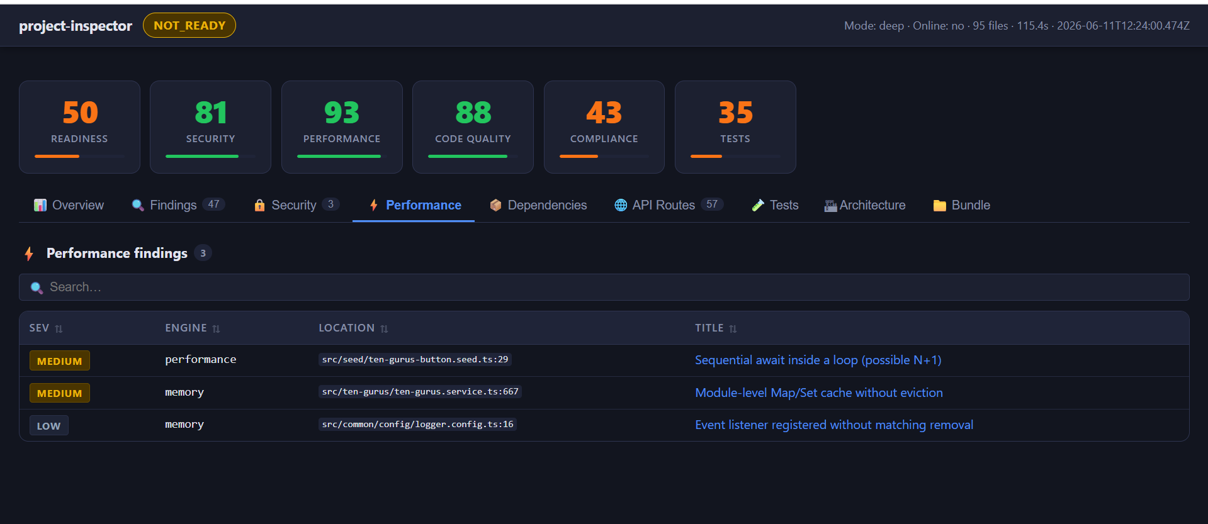Screen dimensions: 1208x524
Task: Click the Code Quality score card 88
Action: coord(473,127)
